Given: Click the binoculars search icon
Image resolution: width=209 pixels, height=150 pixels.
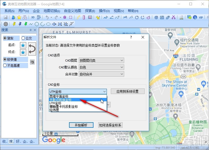Looking at the screenshot, I should tap(25, 17).
